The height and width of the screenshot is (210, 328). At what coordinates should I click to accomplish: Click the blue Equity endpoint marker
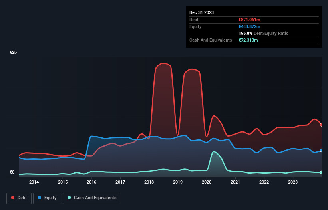[321, 150]
